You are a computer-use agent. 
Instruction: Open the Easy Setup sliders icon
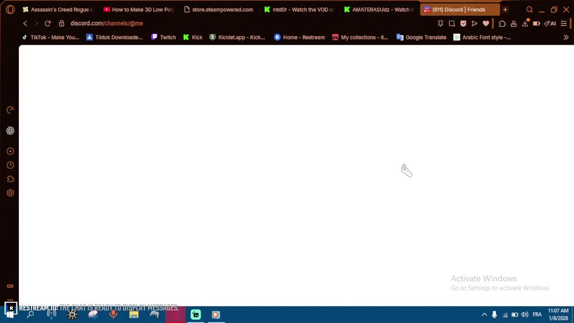pyautogui.click(x=564, y=23)
